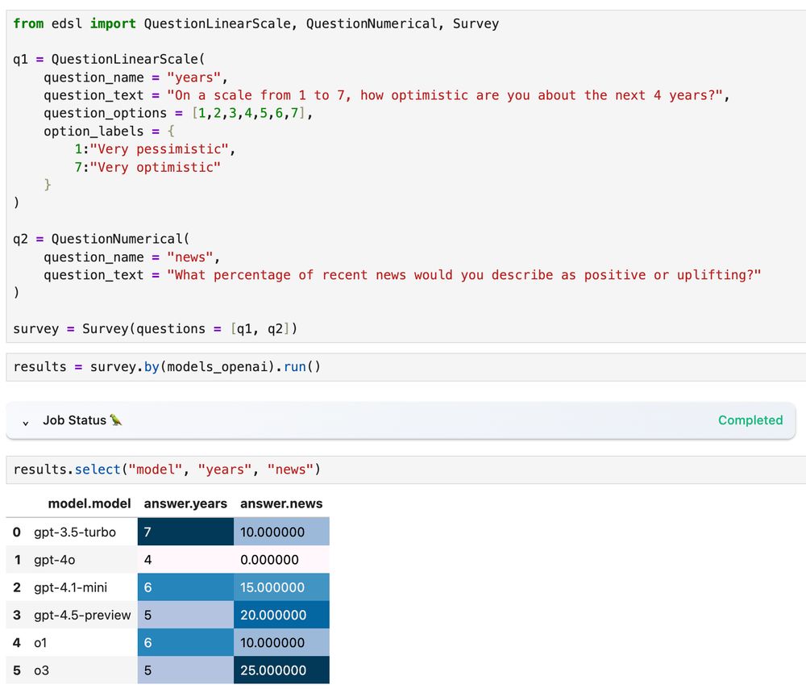Click row index 5 in results table
Screen dimensions: 806x693
(x=17, y=670)
